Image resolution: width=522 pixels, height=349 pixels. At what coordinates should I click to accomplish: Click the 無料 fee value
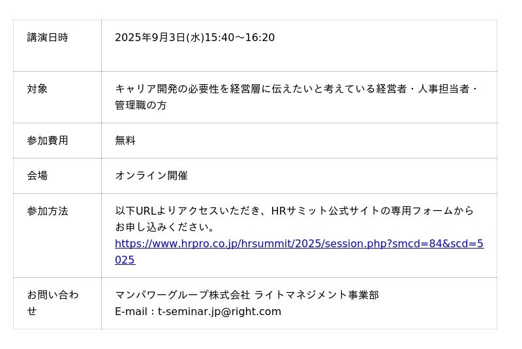pos(125,140)
